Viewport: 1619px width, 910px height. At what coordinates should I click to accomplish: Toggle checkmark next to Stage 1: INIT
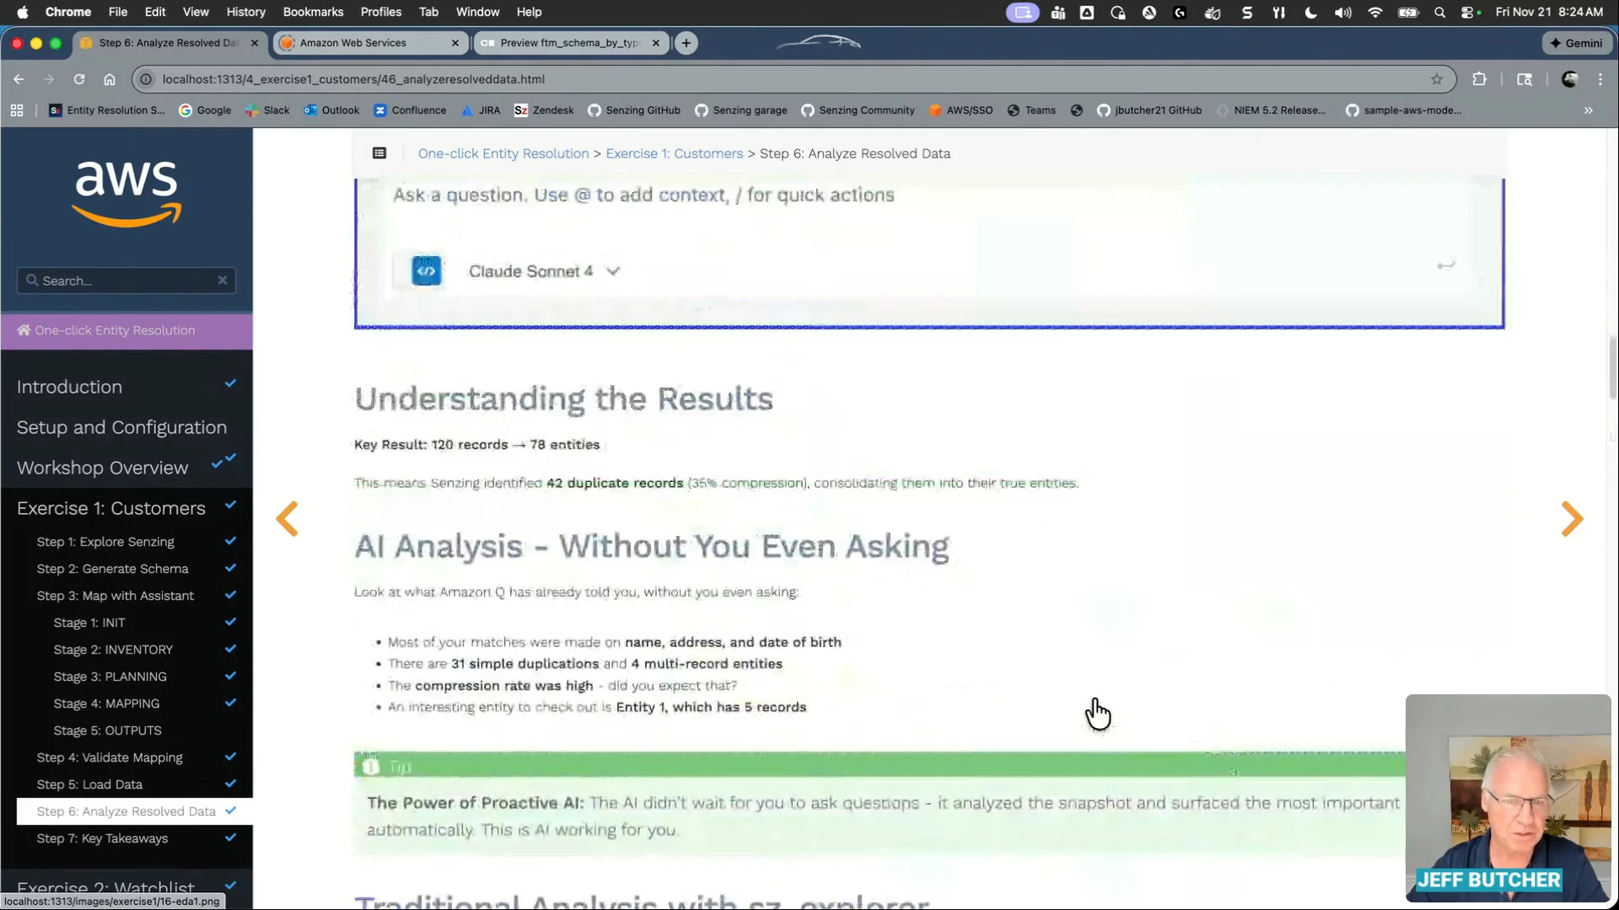point(230,622)
